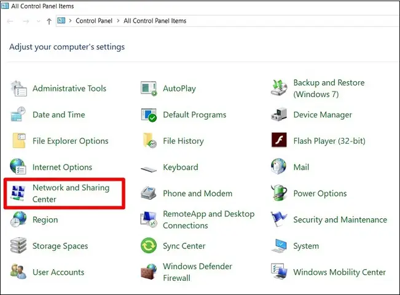Open the Network and Sharing Center icon
Viewport: 400px width, 295px height.
click(x=18, y=193)
